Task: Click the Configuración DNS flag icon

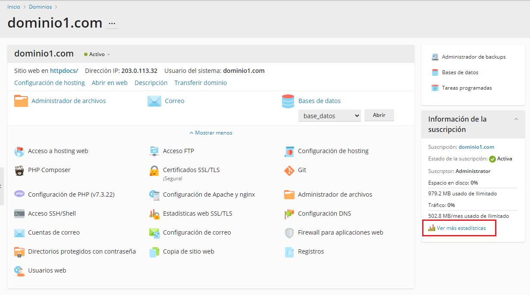Action: [x=289, y=214]
